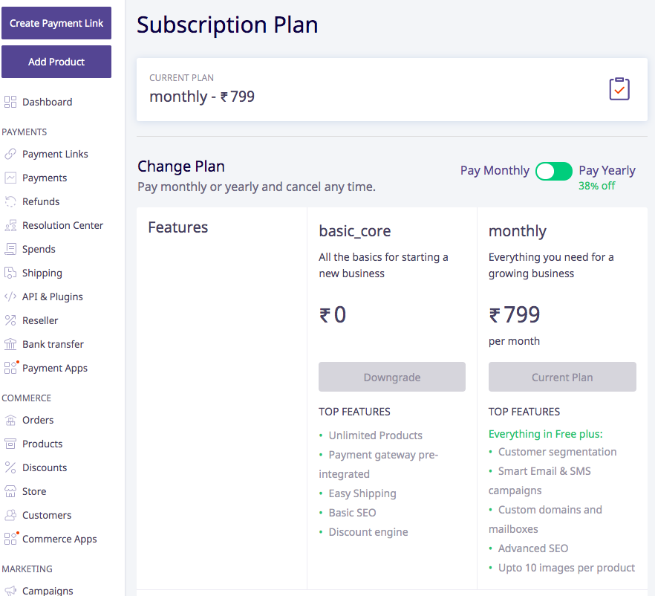The image size is (655, 596).
Task: Click the Current Plan button under monthly
Action: pyautogui.click(x=562, y=377)
